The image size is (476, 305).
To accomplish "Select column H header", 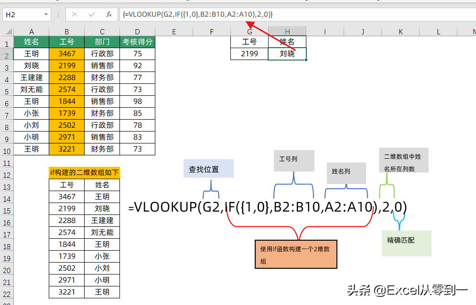I will (x=287, y=32).
